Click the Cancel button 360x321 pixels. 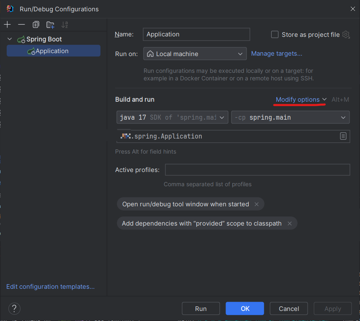pos(288,308)
